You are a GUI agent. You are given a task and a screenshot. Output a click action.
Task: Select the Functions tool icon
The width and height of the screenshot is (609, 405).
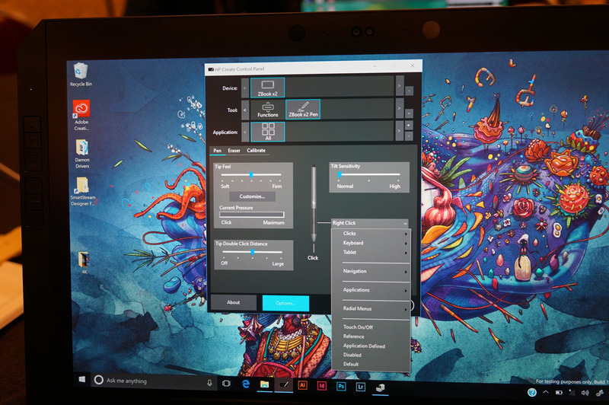click(268, 110)
